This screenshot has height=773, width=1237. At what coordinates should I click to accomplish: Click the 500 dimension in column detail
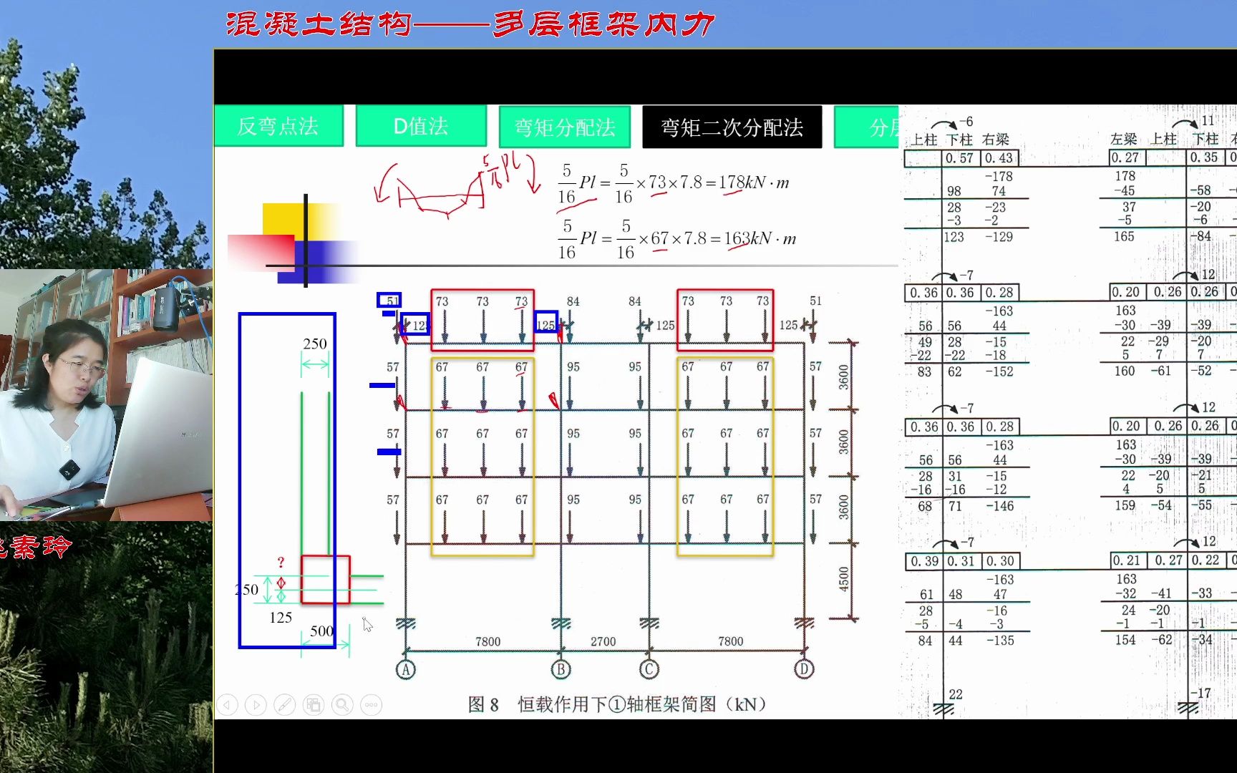(321, 631)
